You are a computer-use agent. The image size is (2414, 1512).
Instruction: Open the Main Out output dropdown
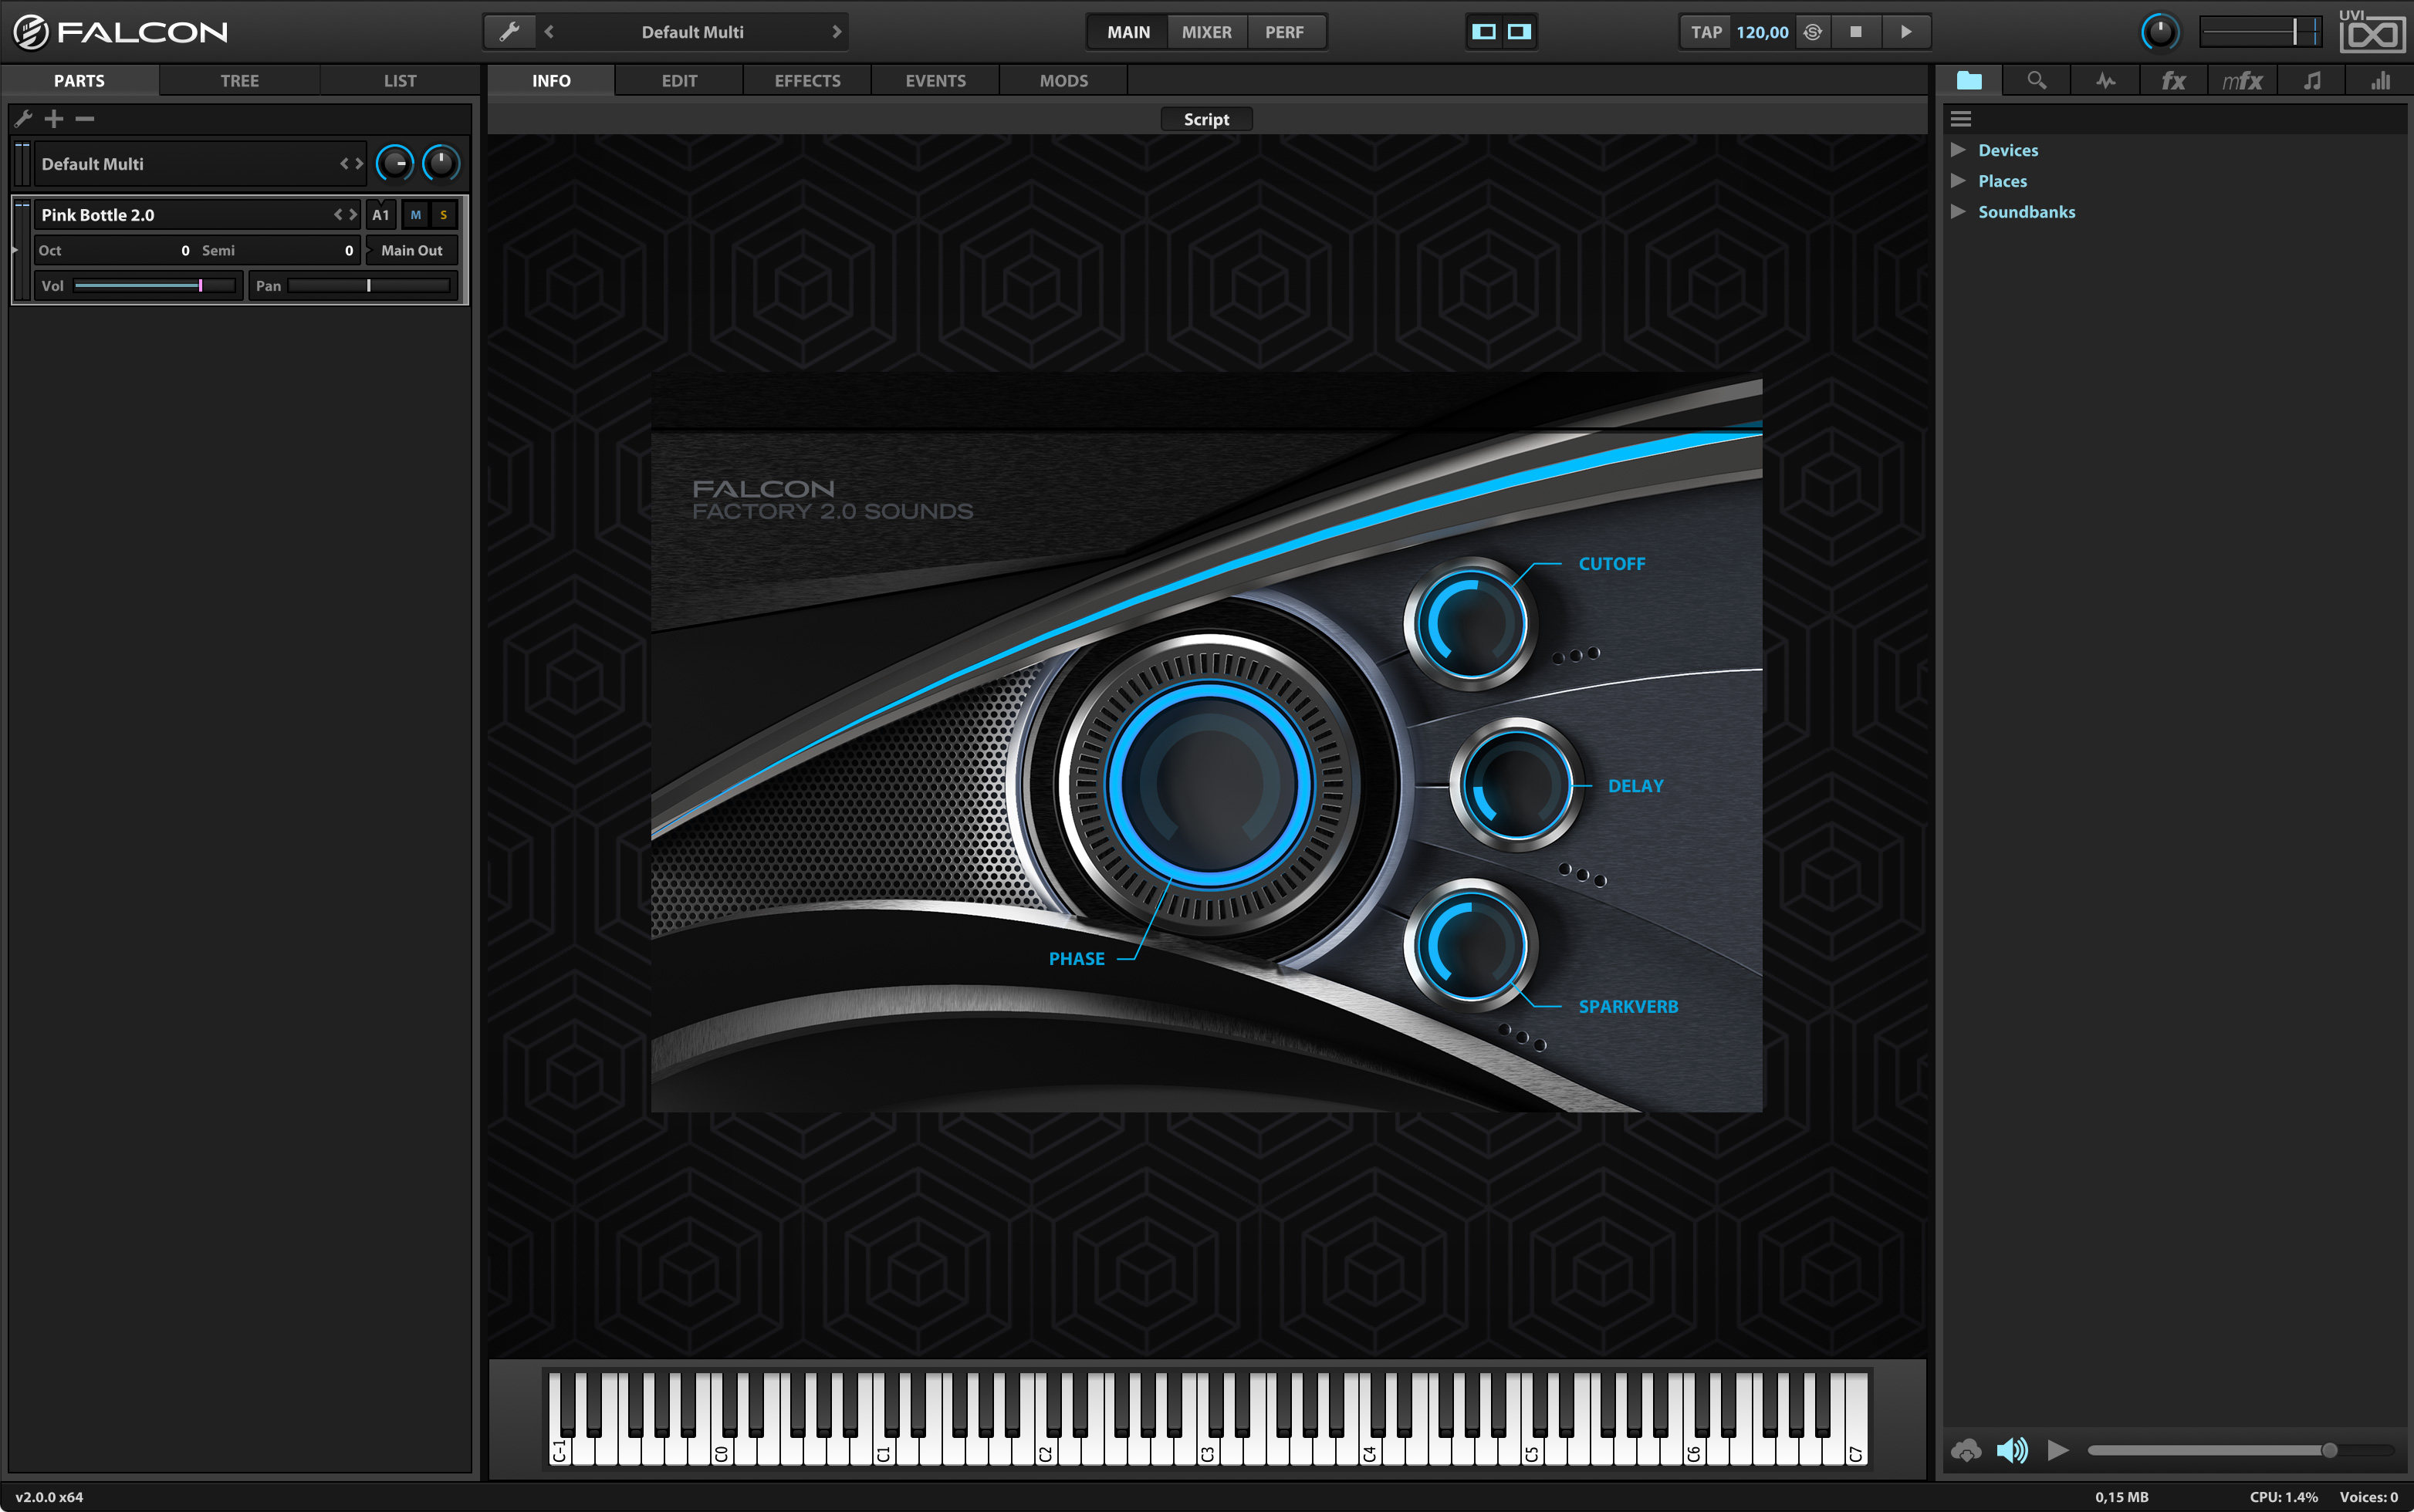click(x=411, y=250)
